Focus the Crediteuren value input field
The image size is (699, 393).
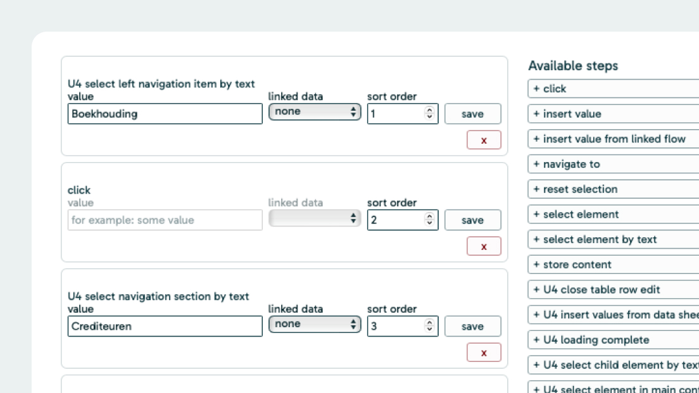click(165, 327)
